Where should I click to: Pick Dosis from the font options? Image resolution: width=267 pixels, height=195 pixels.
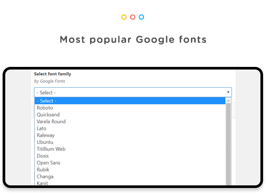130,156
